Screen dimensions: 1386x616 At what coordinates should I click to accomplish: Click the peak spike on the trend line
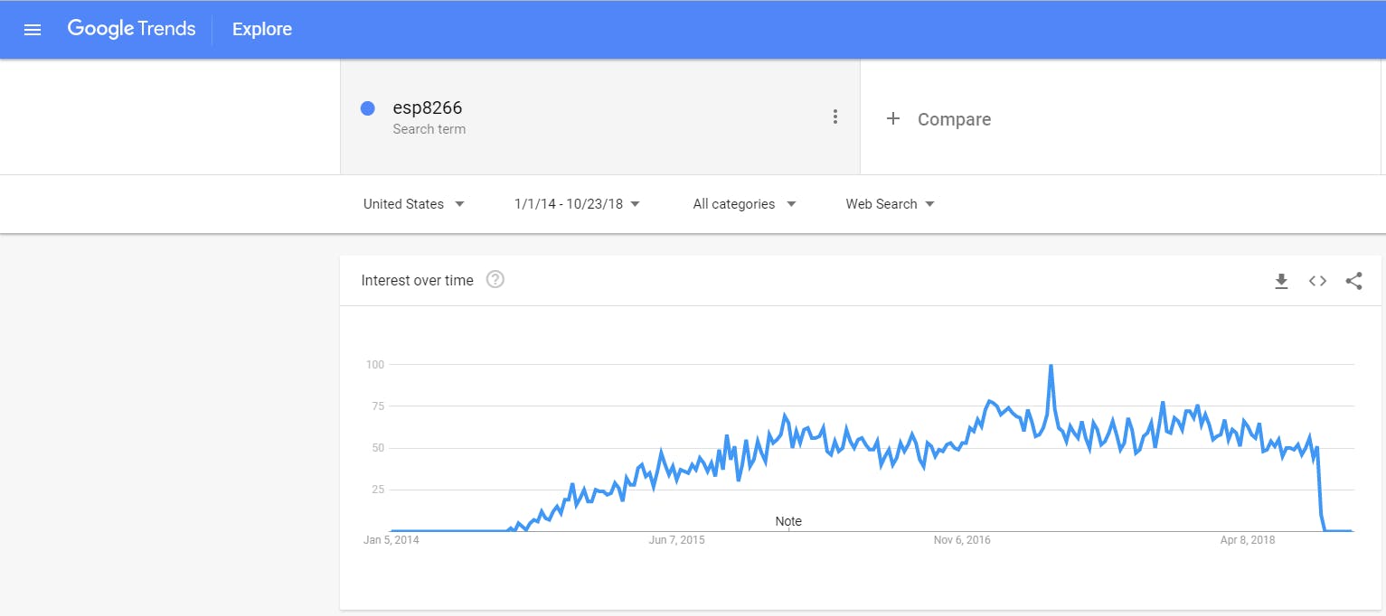click(x=1051, y=366)
